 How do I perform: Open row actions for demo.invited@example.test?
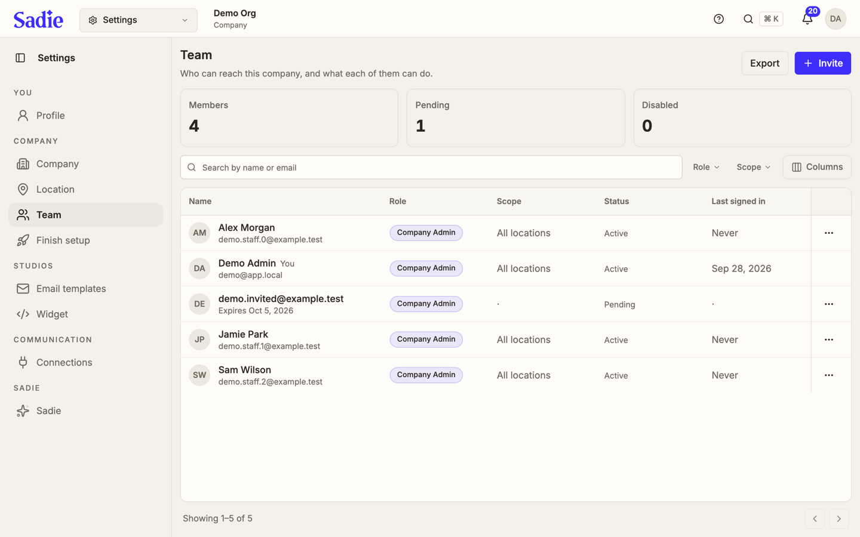pyautogui.click(x=828, y=304)
